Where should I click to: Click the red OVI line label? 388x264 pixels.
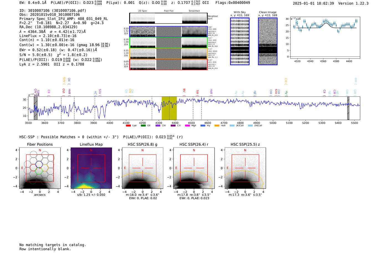click(63, 92)
